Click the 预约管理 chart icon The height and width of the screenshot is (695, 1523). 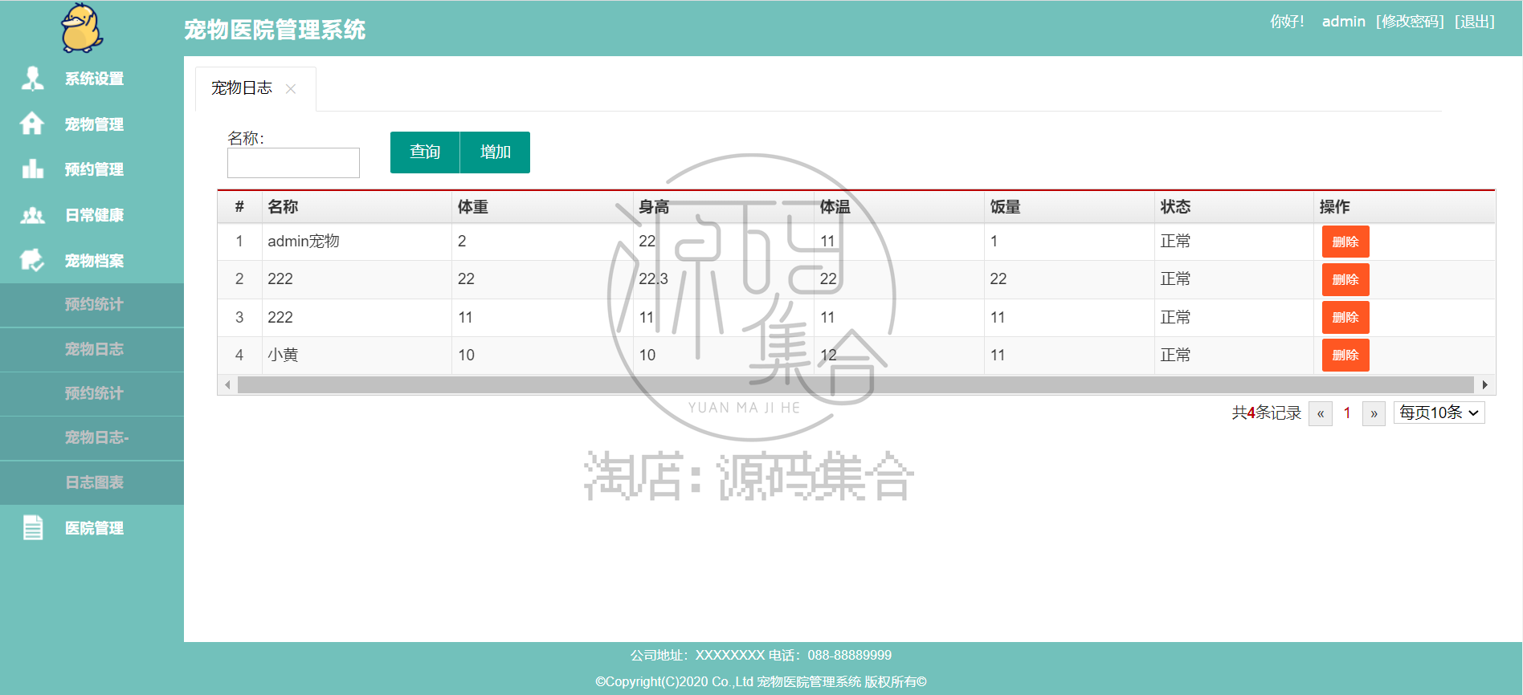pyautogui.click(x=32, y=169)
